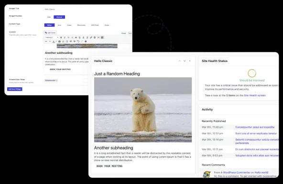
Task: Apply strikethrough from the second toolbar row
Action: point(46,41)
